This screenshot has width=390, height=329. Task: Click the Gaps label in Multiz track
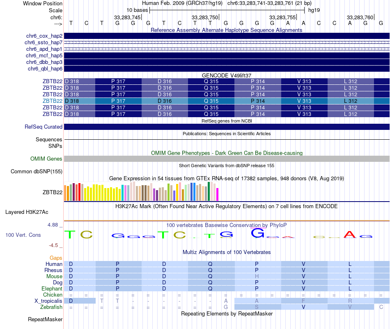pos(56,258)
